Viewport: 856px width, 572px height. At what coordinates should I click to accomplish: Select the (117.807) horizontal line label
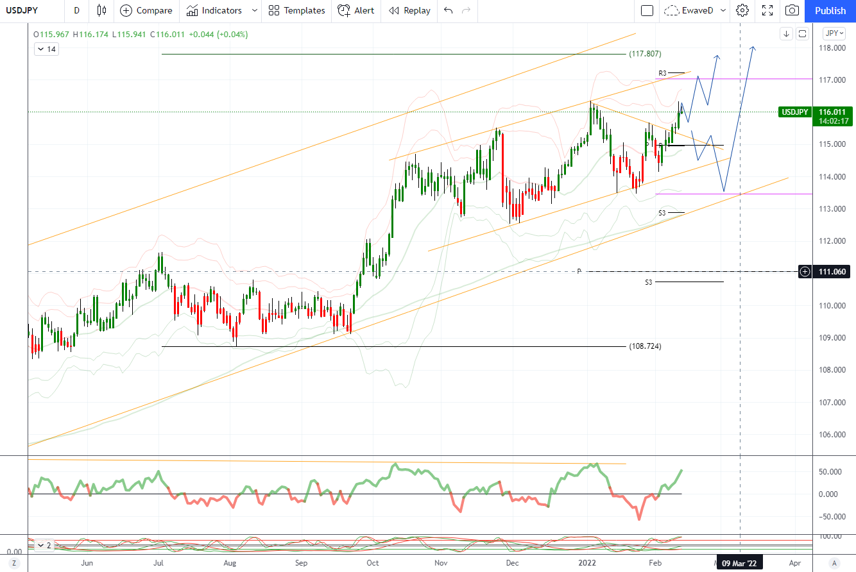(645, 54)
